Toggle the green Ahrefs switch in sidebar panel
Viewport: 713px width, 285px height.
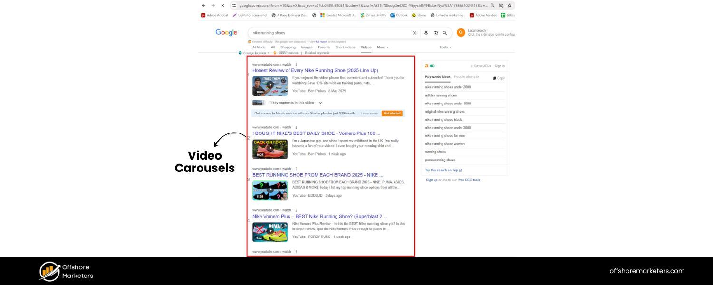[x=433, y=66]
